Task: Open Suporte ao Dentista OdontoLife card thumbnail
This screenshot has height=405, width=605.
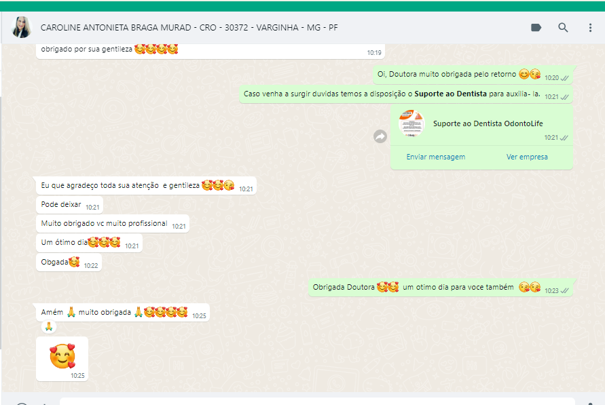Action: pos(411,123)
